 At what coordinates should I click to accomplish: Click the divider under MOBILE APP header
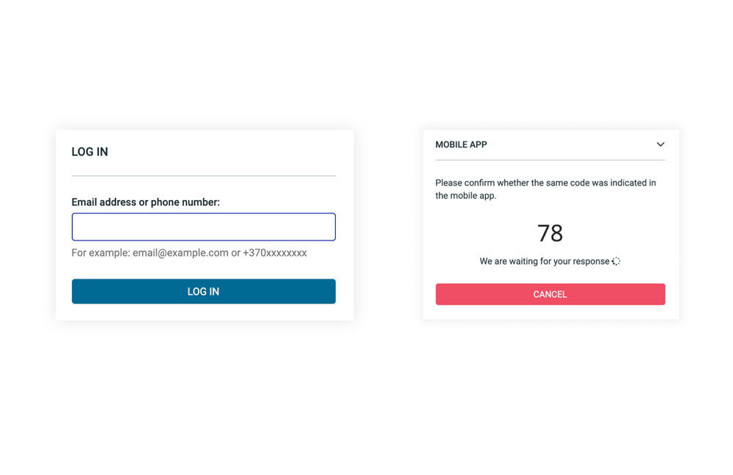click(x=550, y=160)
